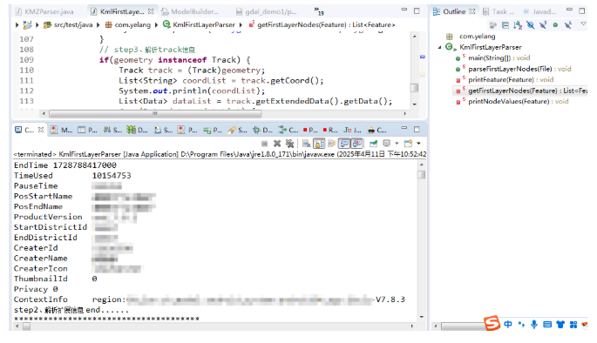Remove all terminated launches double-X icon
Screen dimensions: 597x343
[289, 144]
